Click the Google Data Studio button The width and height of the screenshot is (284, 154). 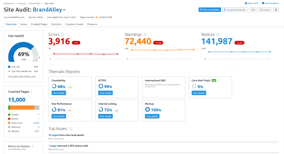pyautogui.click(x=235, y=10)
